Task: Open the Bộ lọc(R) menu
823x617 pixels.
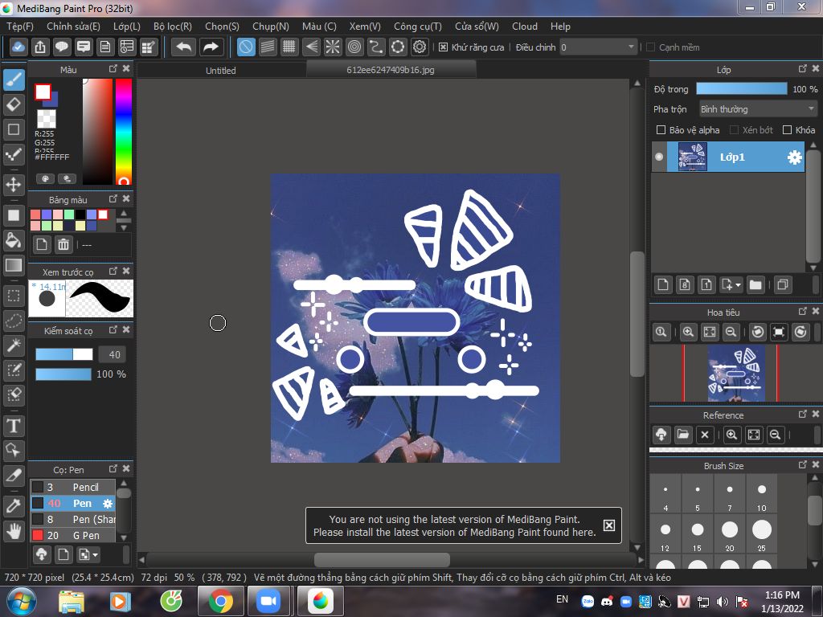Action: [173, 27]
